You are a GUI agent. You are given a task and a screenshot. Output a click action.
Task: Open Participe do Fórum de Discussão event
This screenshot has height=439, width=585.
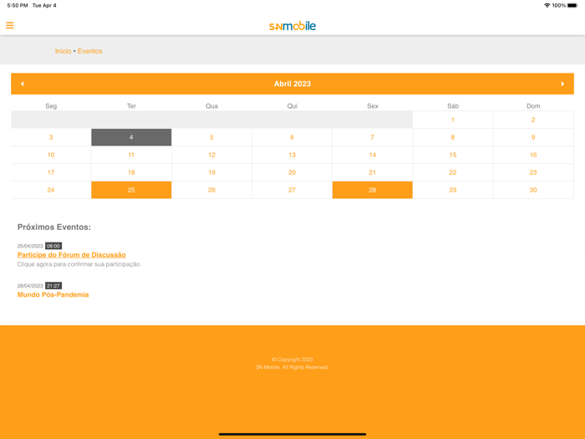point(72,255)
